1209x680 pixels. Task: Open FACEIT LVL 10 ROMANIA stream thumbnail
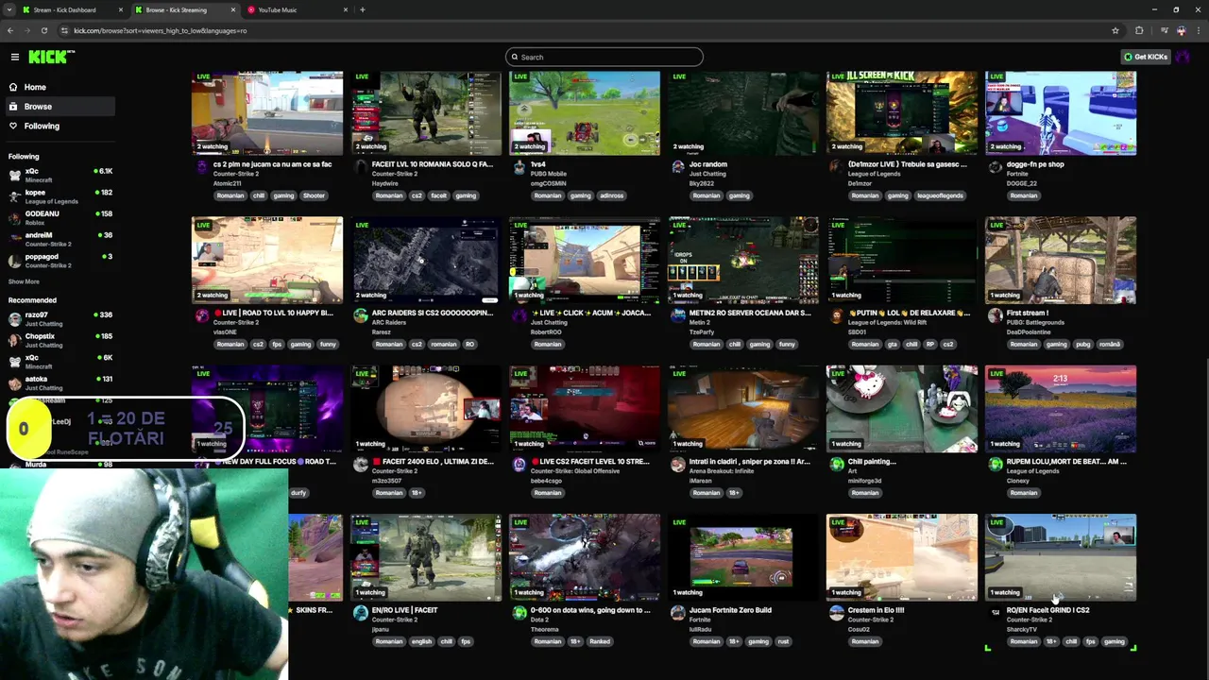[x=426, y=112]
